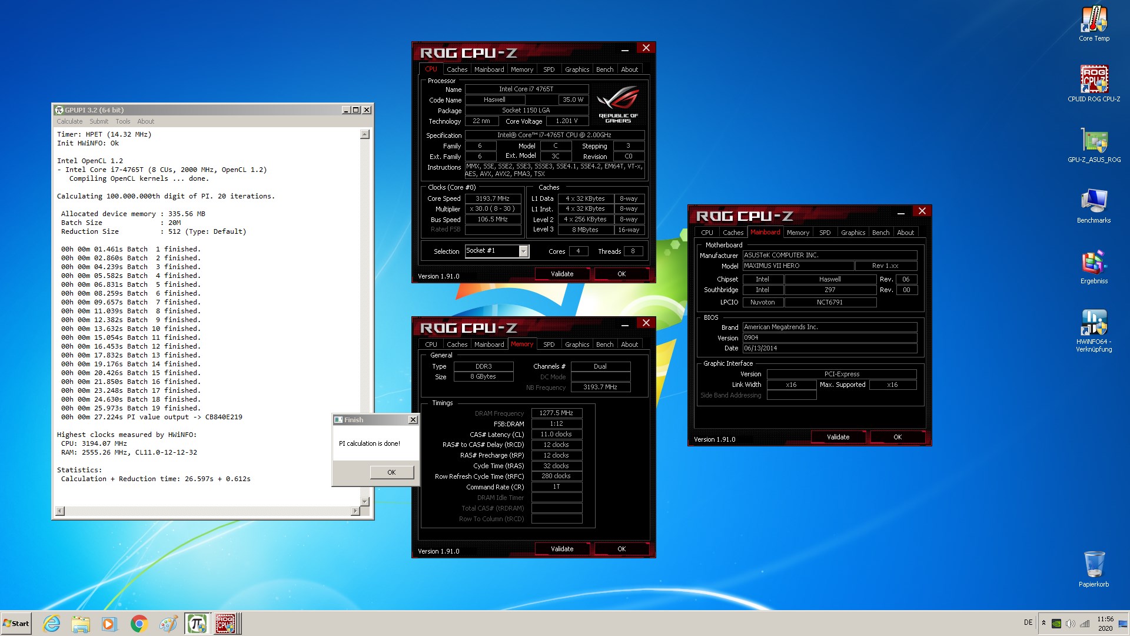This screenshot has width=1130, height=636.
Task: Switch to Graphics tab in Memory CPU-Z window
Action: 577,344
